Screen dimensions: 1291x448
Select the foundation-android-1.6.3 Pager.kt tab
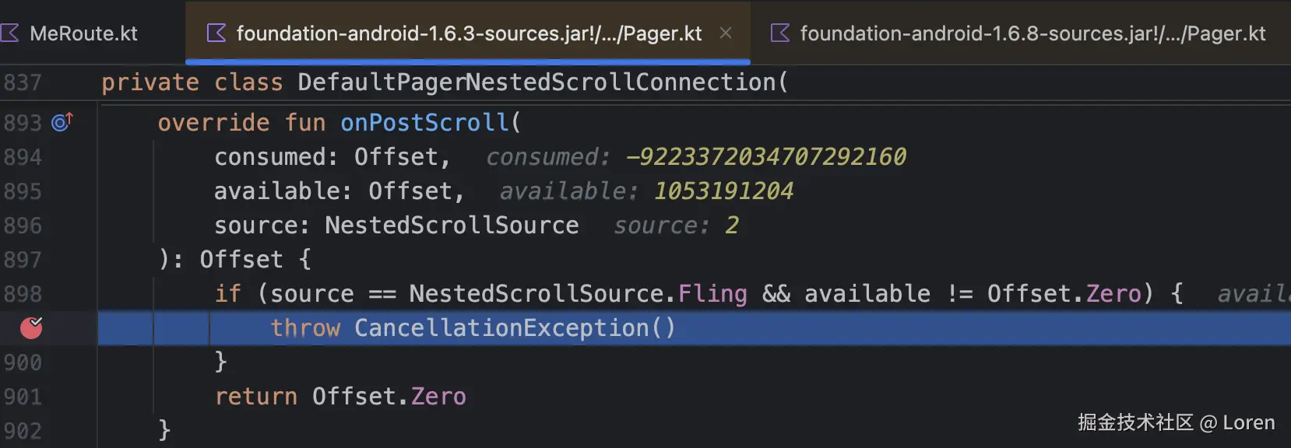468,33
